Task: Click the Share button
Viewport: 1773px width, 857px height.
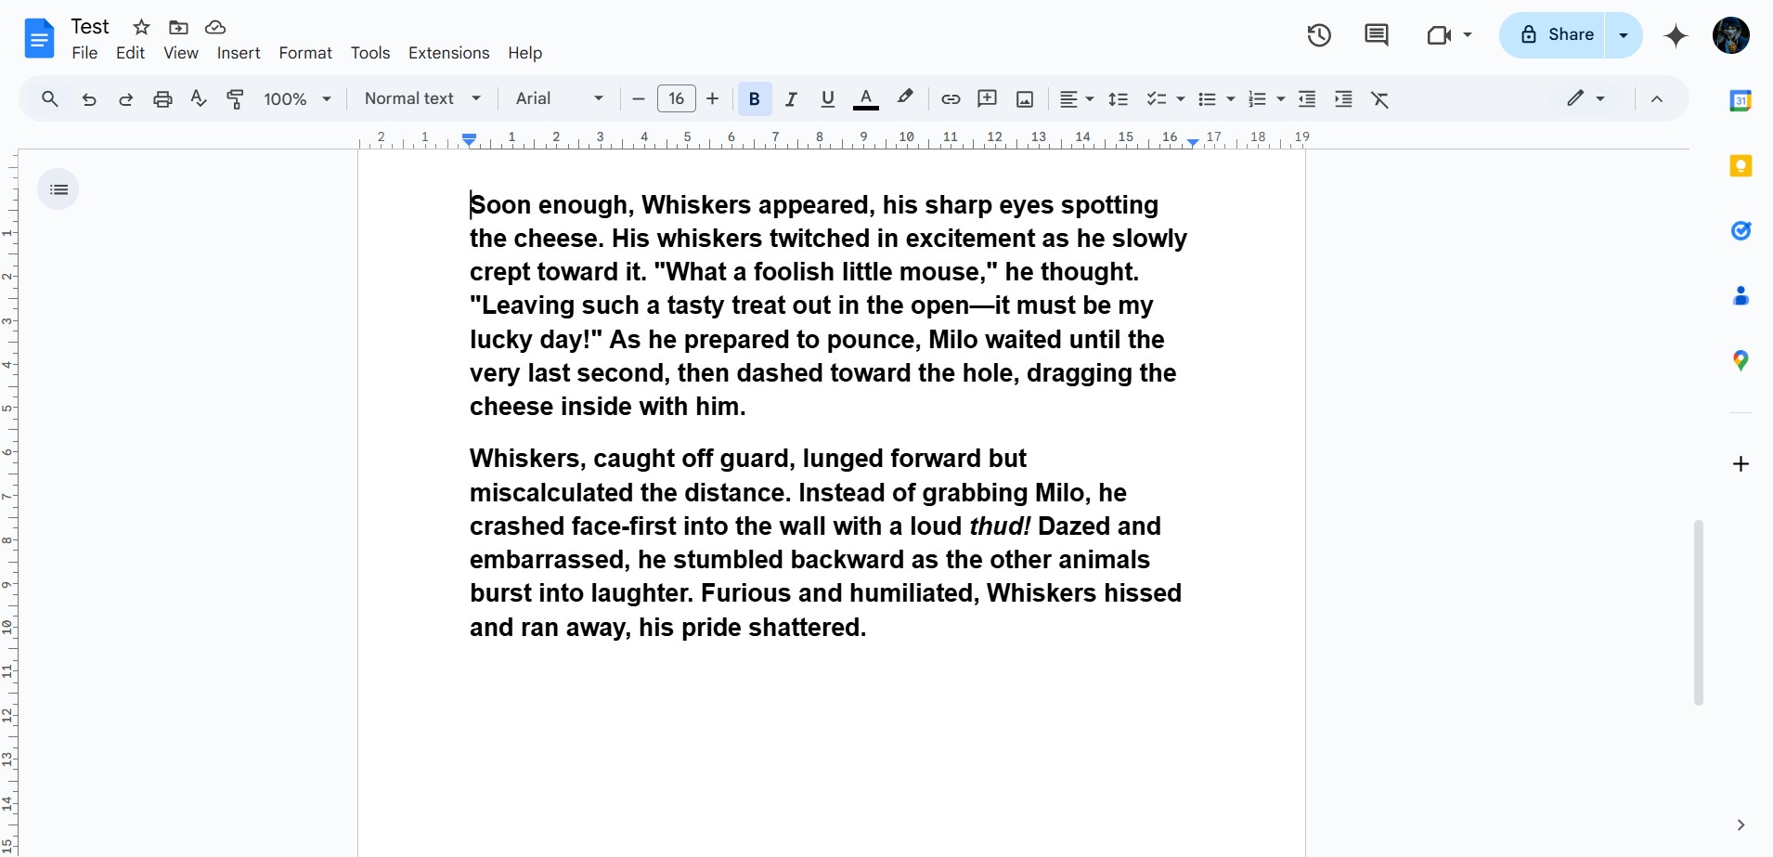Action: pos(1557,35)
